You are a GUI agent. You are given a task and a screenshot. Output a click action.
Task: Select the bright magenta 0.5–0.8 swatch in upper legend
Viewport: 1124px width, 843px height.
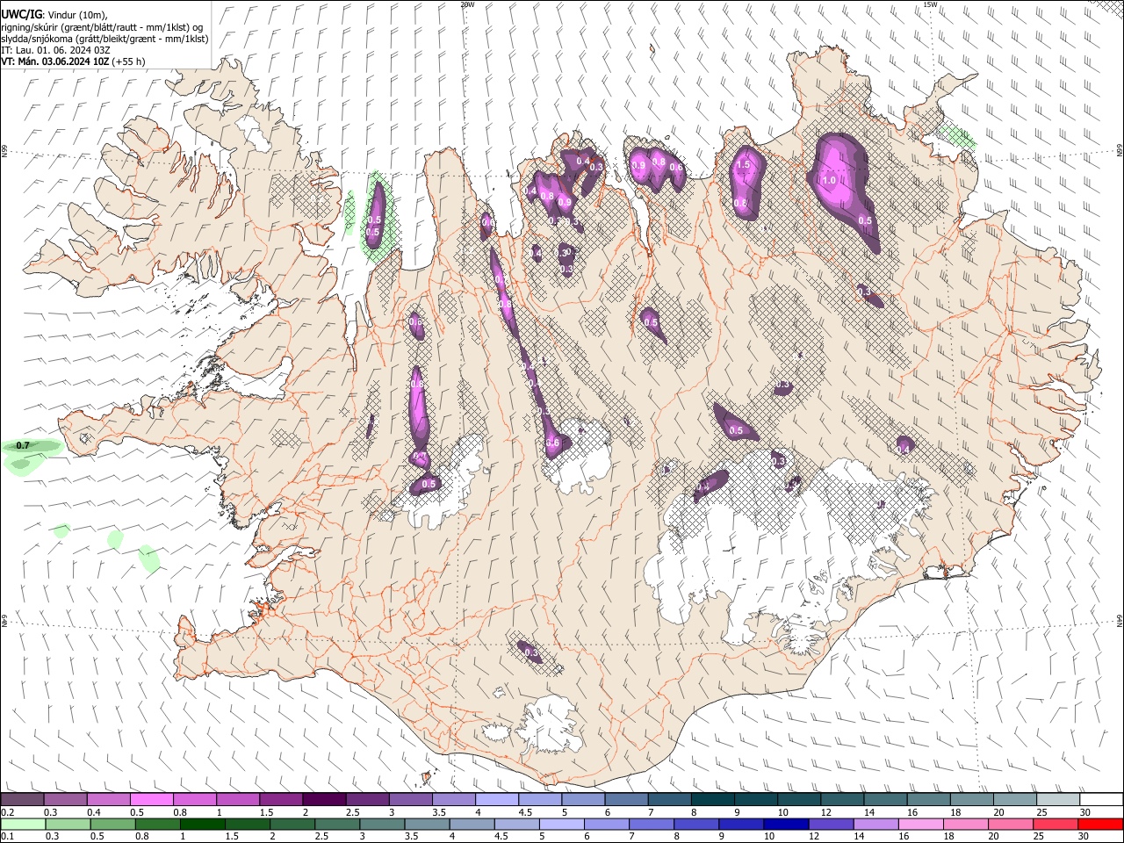click(151, 799)
